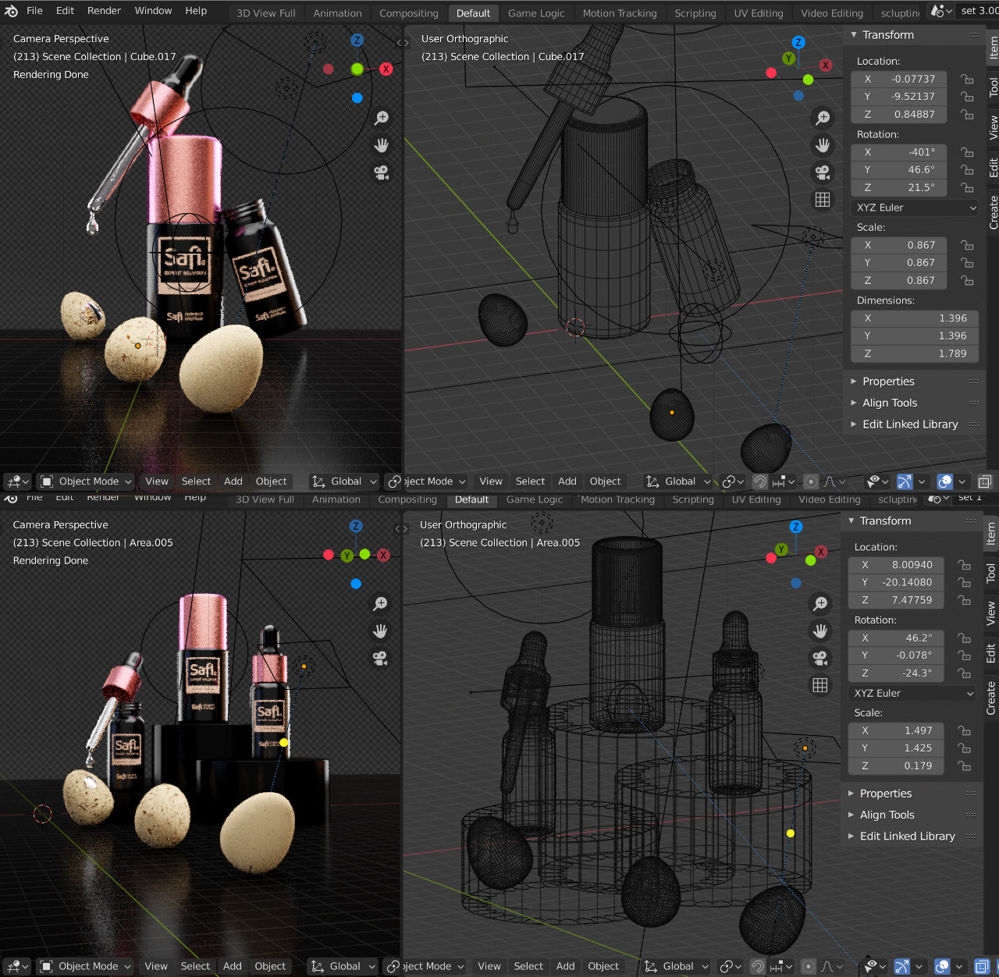Click blue Z axis gizmo in Cube.017 orthographic viewport
Screen dimensions: 999x977
click(798, 43)
